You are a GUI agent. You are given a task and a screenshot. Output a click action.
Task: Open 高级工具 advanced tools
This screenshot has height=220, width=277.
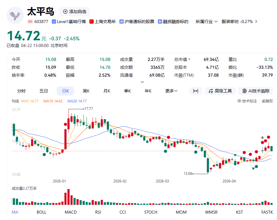point(220,91)
